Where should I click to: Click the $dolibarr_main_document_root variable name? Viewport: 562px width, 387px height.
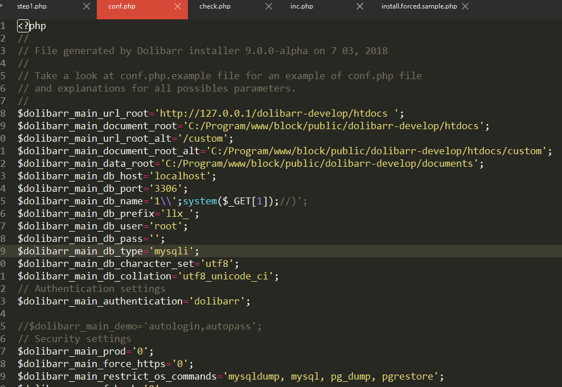click(x=97, y=126)
